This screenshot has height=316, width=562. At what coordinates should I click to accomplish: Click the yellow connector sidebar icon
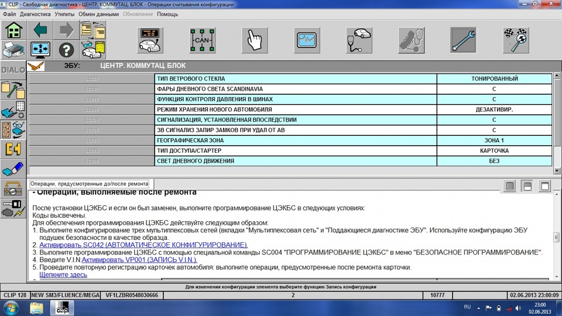[x=13, y=149]
